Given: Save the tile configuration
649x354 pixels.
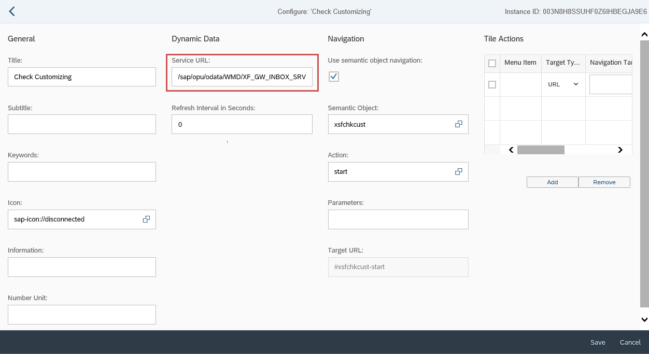Looking at the screenshot, I should 598,342.
